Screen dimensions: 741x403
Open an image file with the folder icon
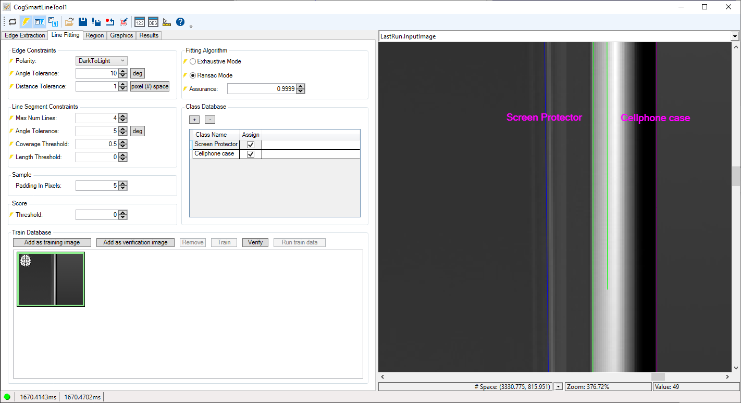[69, 22]
